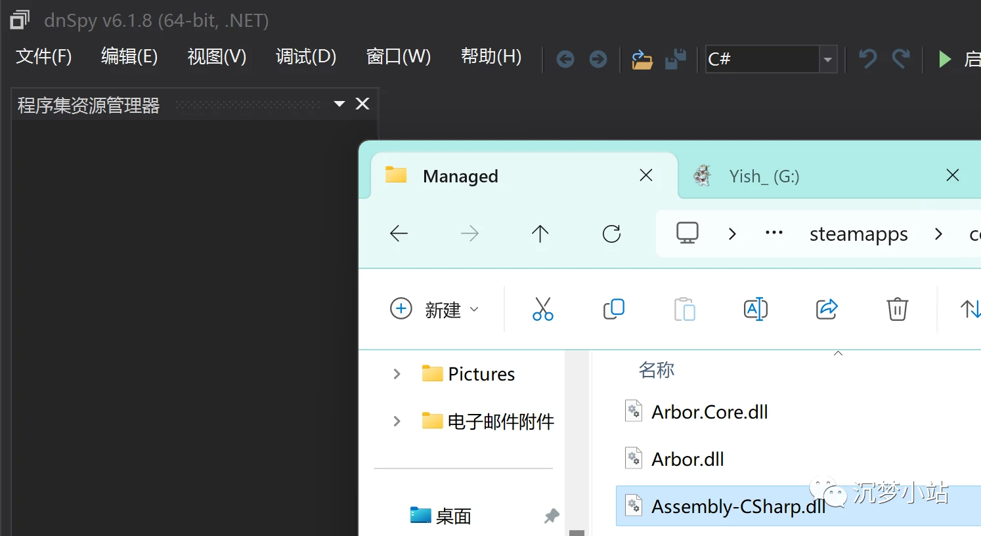
Task: Go forward in File Explorer
Action: click(x=469, y=234)
